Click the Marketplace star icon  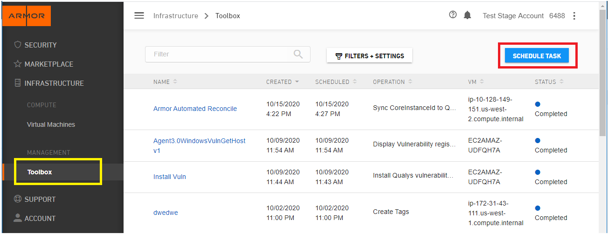[18, 64]
